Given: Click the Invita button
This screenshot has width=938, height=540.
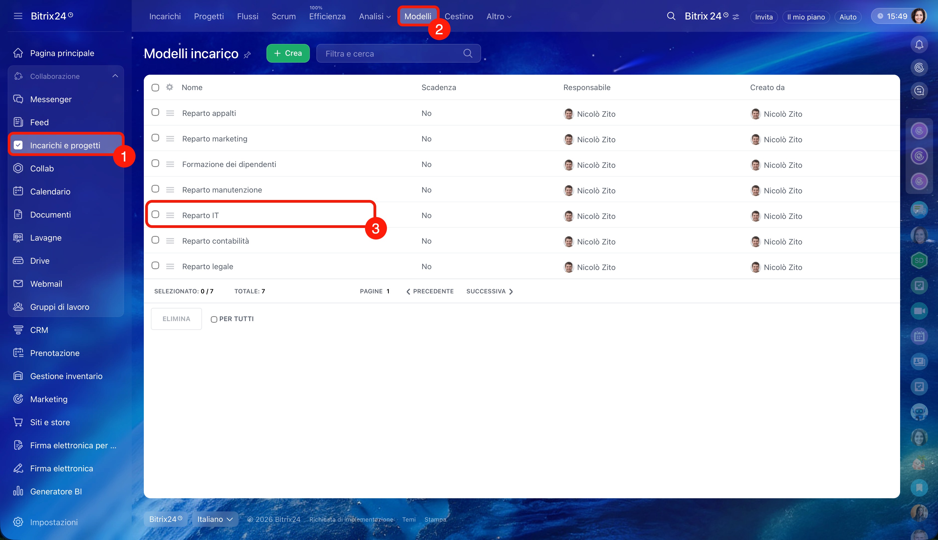Looking at the screenshot, I should click(x=763, y=17).
